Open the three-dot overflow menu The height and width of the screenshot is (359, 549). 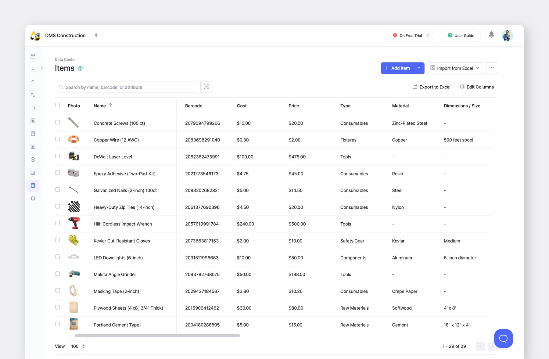(491, 68)
